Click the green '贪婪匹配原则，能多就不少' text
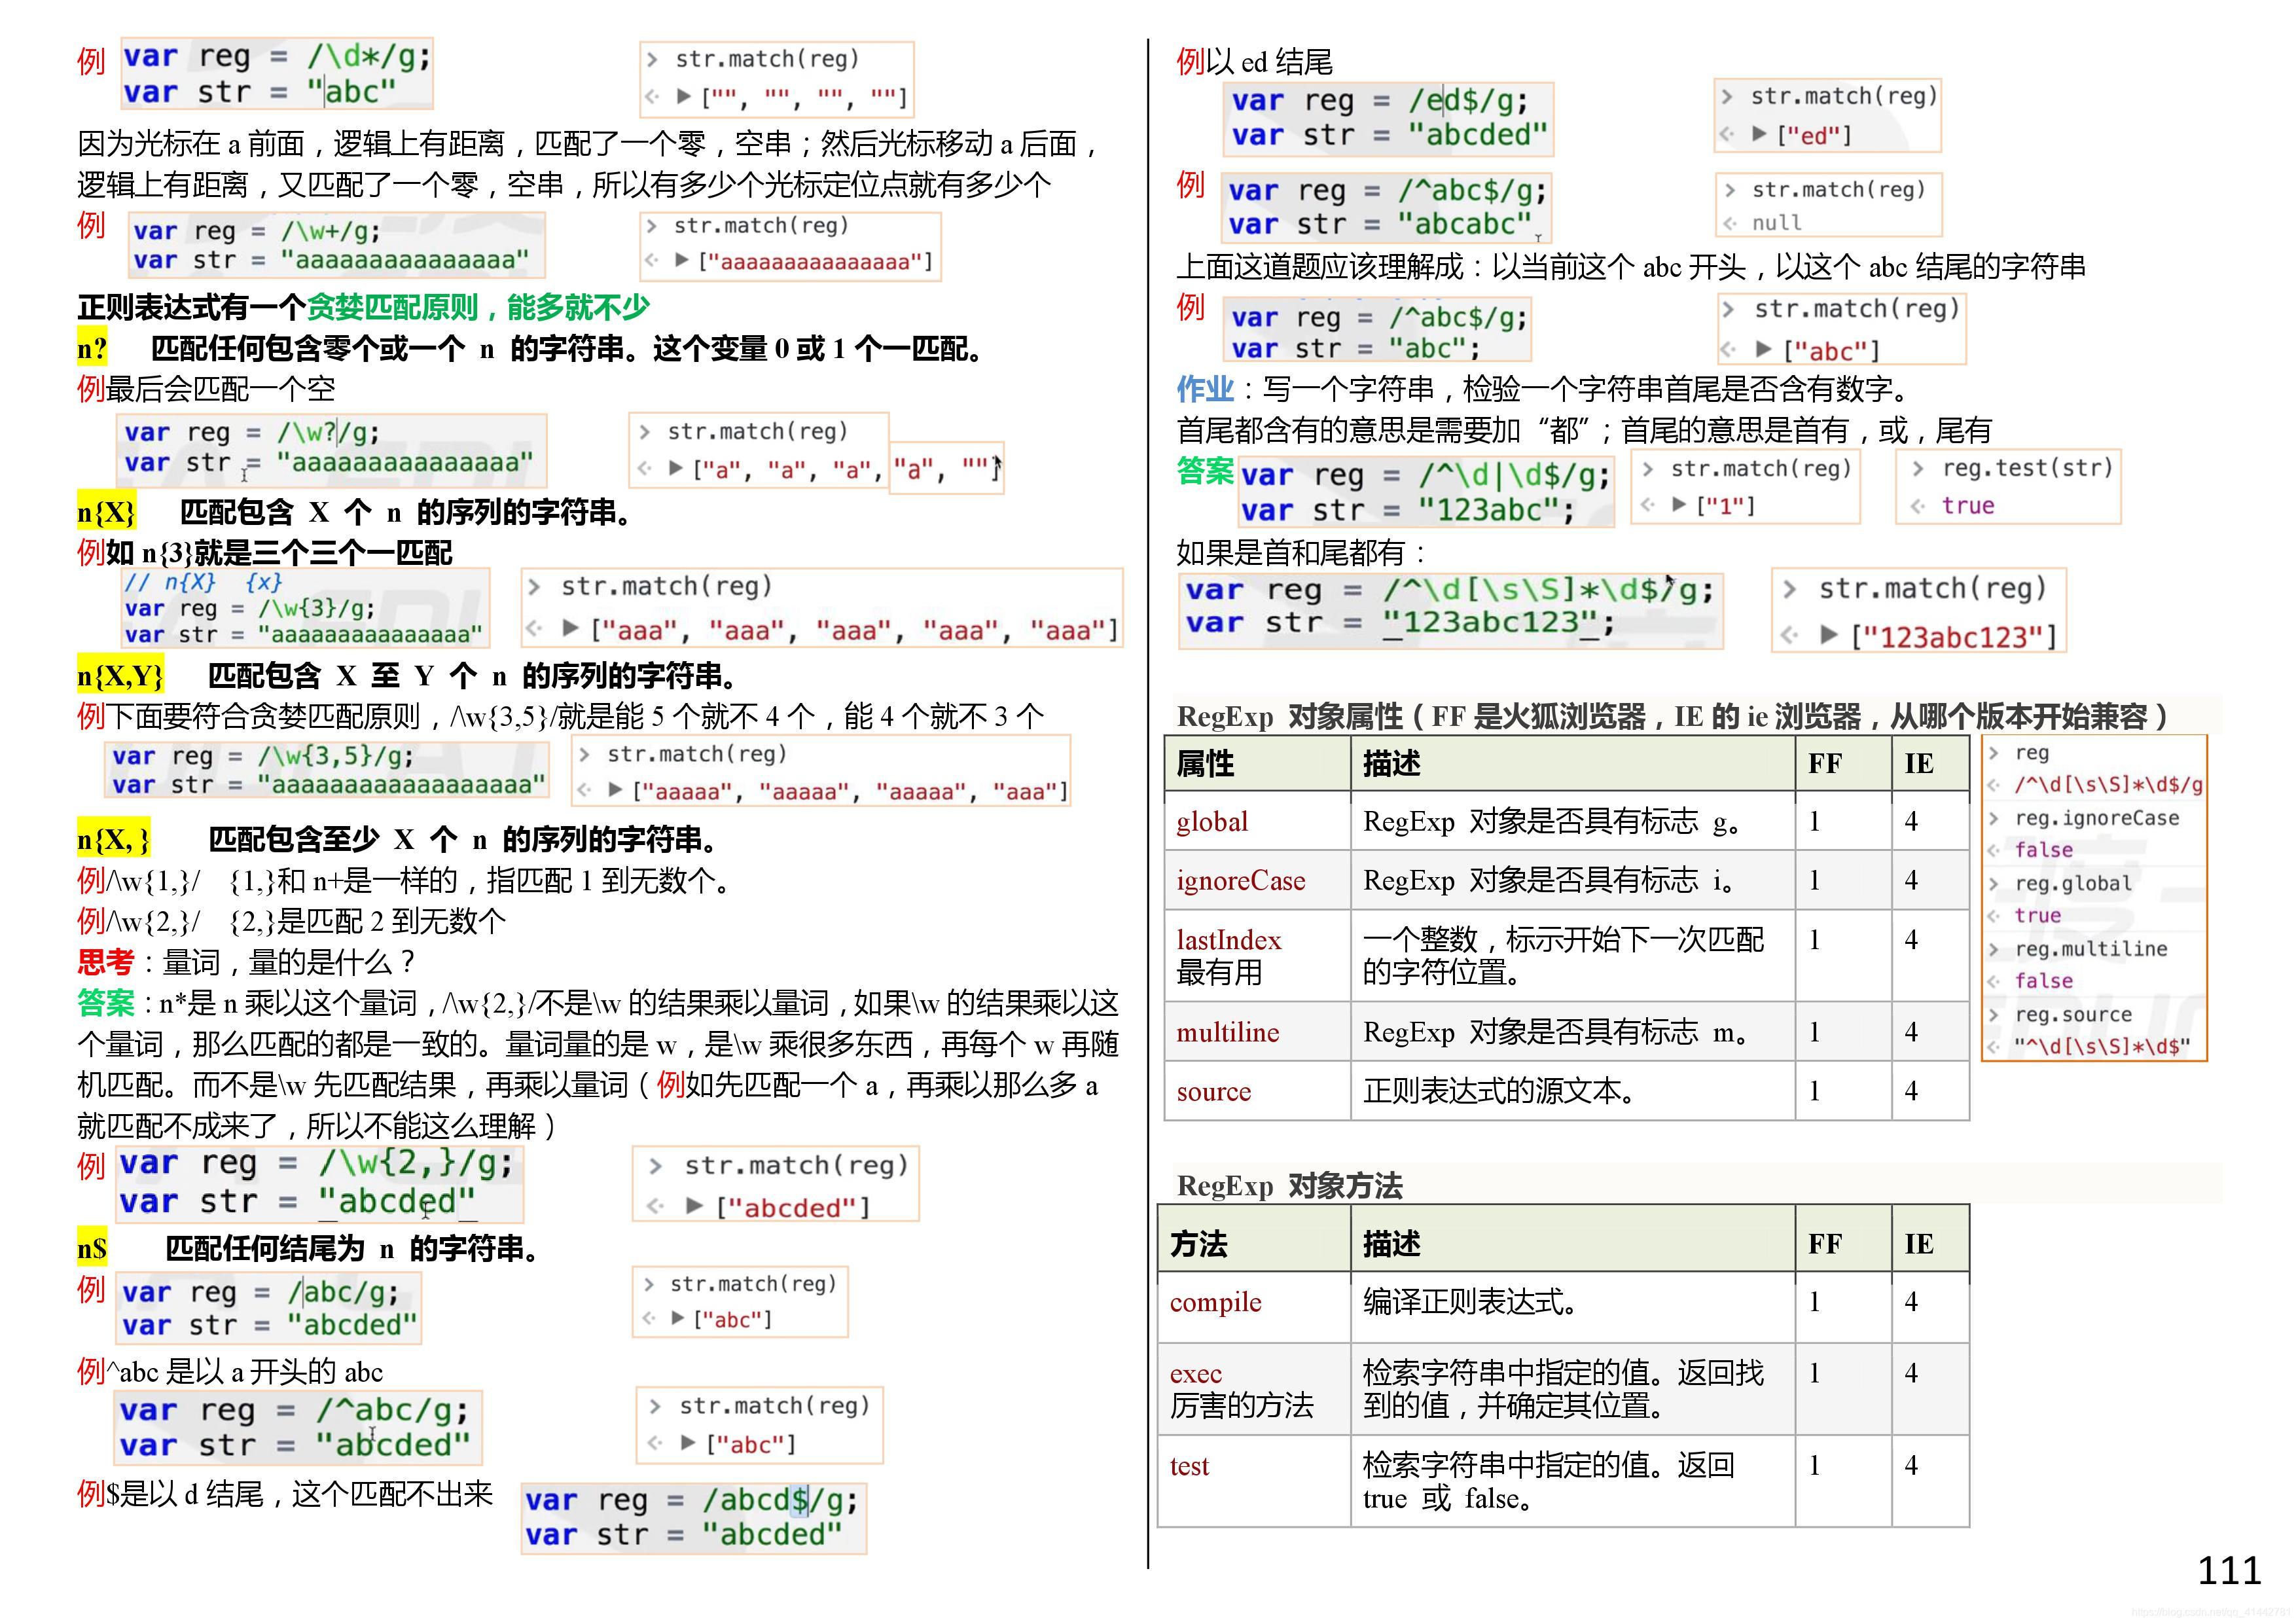The image size is (2296, 1624). (478, 307)
